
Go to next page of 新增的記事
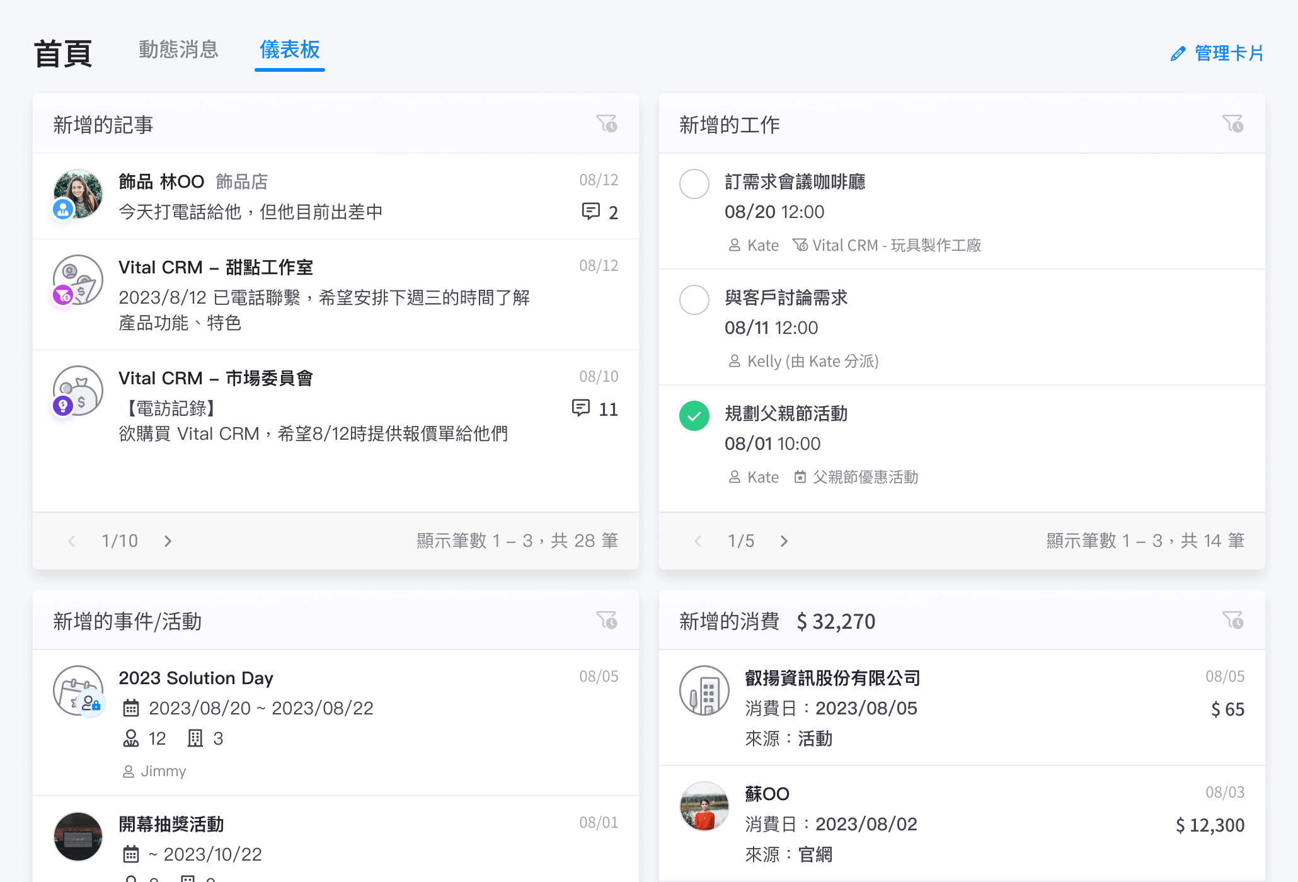[x=168, y=541]
